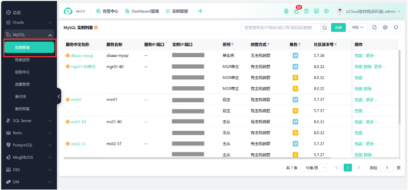The height and width of the screenshot is (190, 408).
Task: Open the 纳管 dropdown button
Action: pos(358,27)
